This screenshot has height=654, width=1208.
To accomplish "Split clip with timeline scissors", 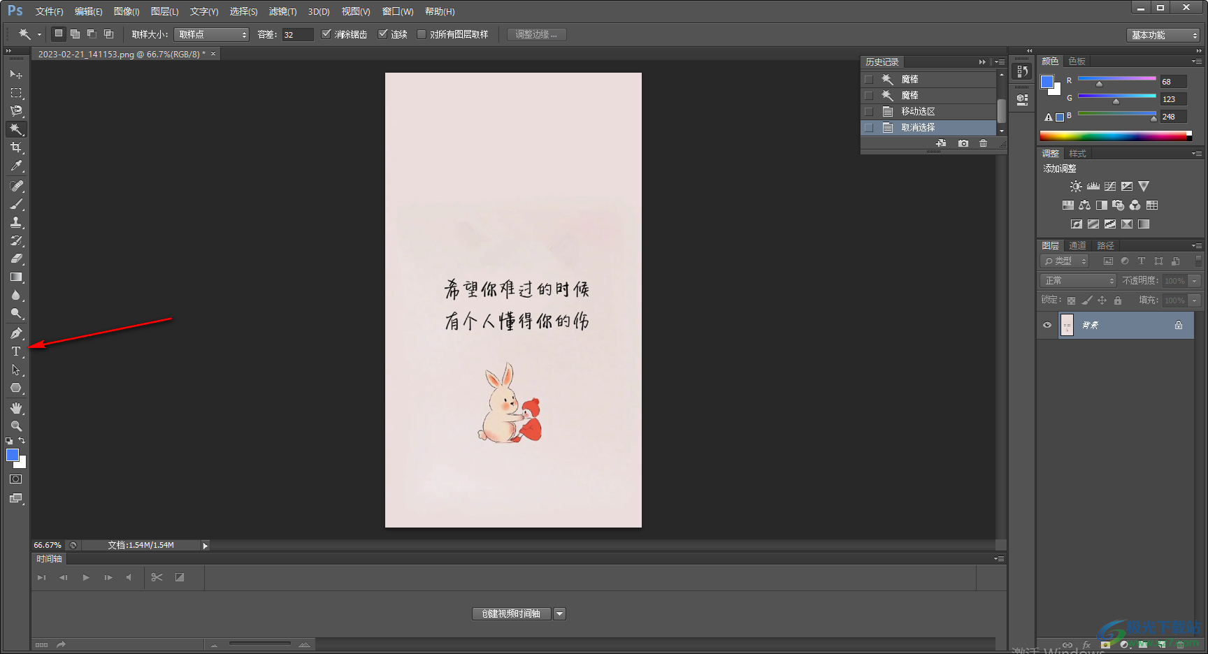I will pyautogui.click(x=157, y=577).
